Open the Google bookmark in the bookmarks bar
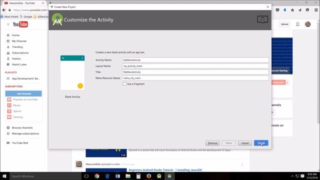The width and height of the screenshot is (320, 180). pyautogui.click(x=26, y=16)
